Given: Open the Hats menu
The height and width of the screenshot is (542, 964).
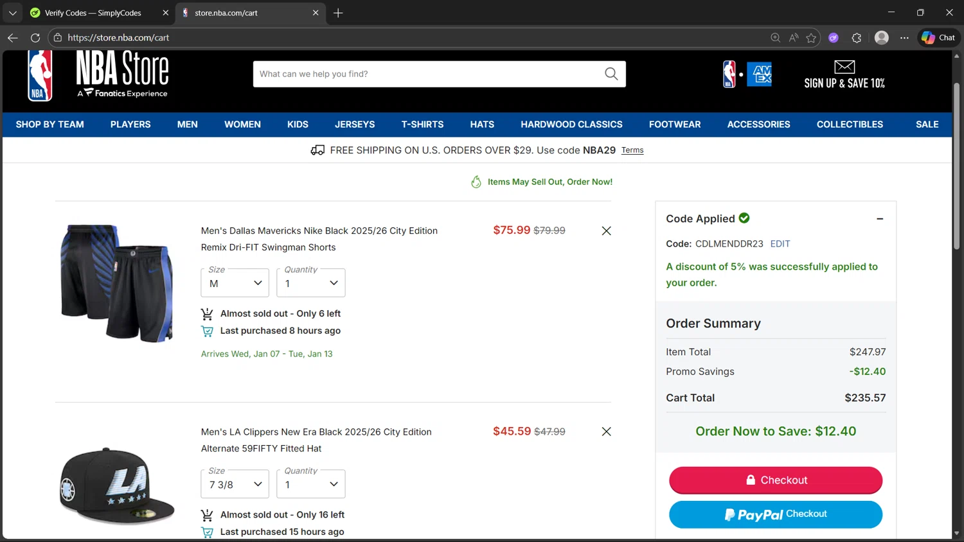Looking at the screenshot, I should pos(482,125).
